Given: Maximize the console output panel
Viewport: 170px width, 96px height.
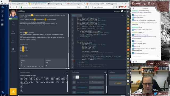Looking at the screenshot, I should coord(67,72).
